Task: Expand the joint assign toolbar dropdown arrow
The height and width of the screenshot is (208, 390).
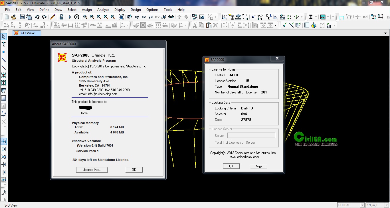Action: [x=48, y=25]
